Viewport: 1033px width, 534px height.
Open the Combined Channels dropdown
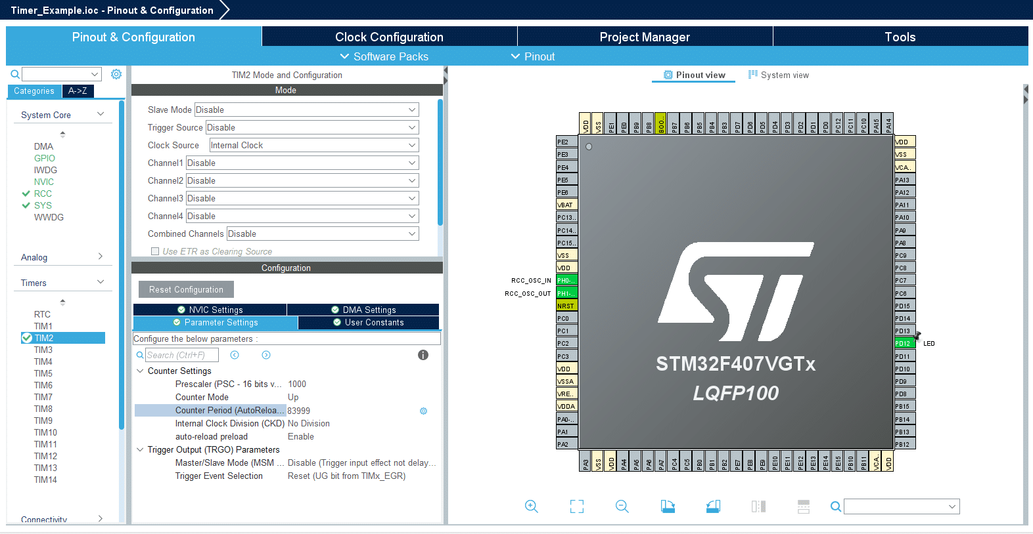323,234
